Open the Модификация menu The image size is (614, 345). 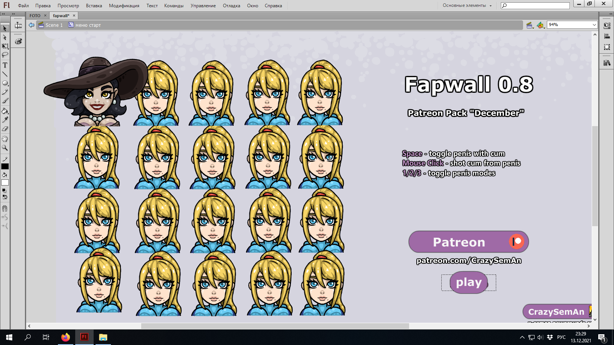click(x=124, y=6)
